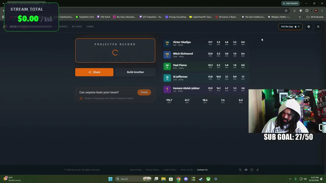Click the VO point guard badge

pyautogui.click(x=167, y=43)
